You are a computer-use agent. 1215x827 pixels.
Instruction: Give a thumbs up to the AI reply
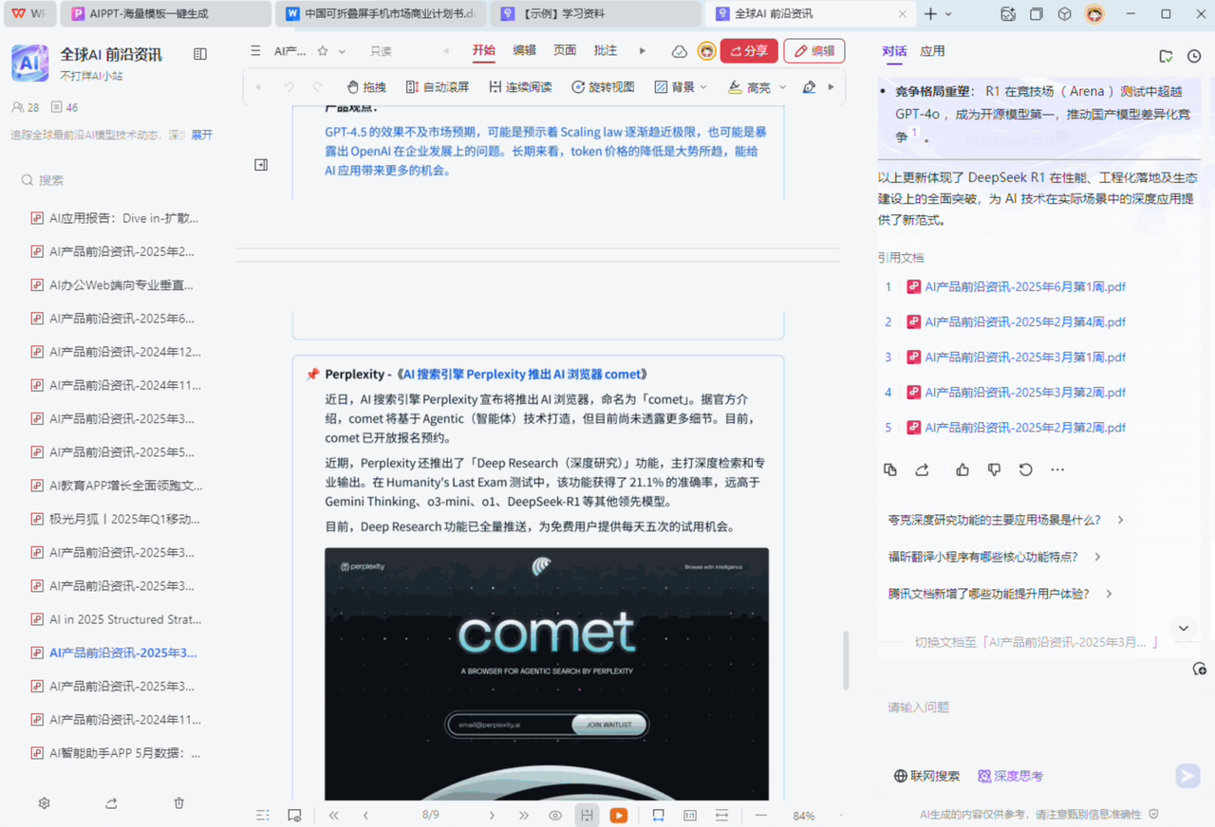point(963,469)
